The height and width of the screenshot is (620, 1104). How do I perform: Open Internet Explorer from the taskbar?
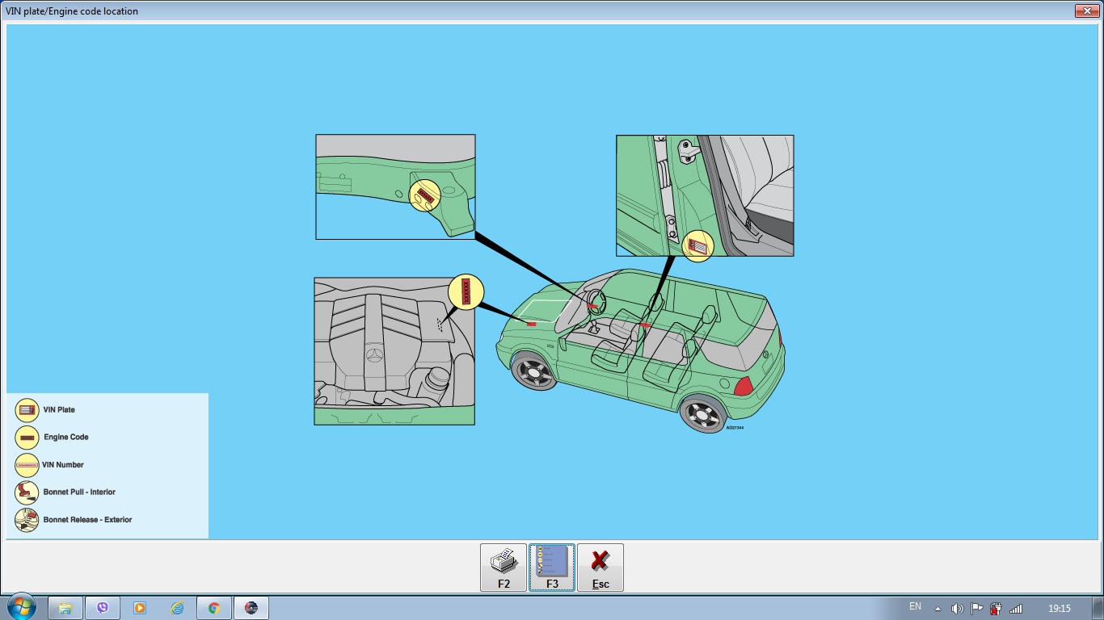pyautogui.click(x=177, y=608)
